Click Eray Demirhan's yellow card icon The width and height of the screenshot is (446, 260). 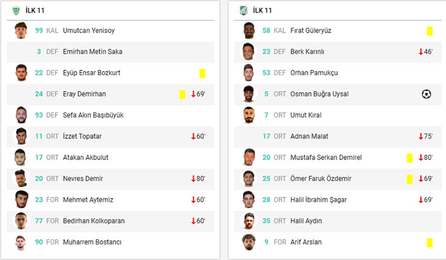pos(182,94)
